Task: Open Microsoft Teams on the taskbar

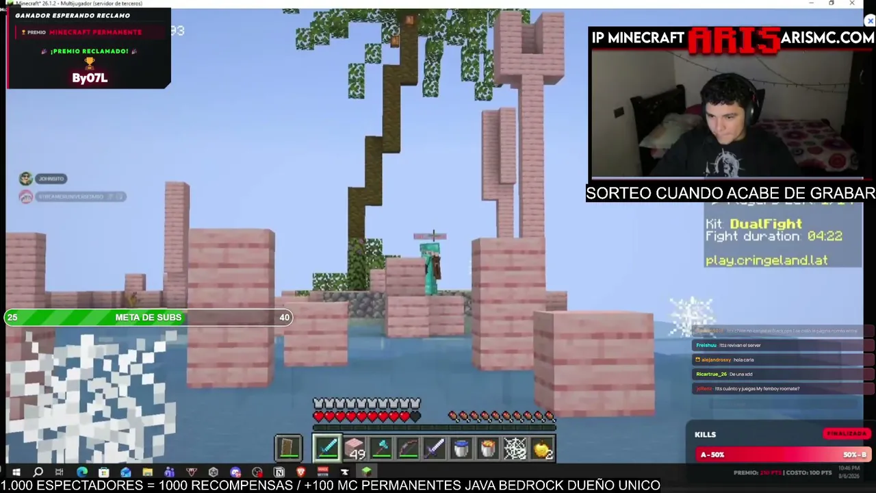Action: coord(169,472)
